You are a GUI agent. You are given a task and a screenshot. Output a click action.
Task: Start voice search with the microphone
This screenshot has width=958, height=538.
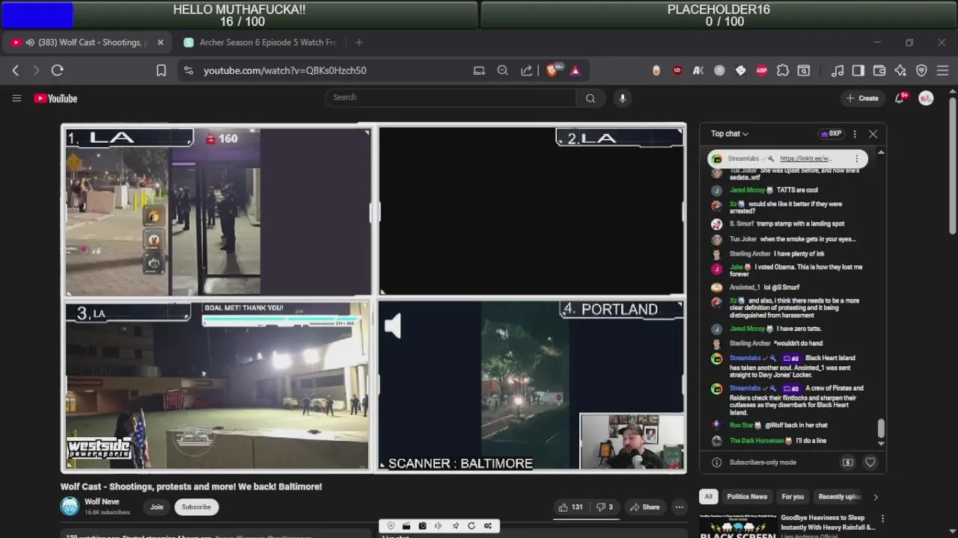click(x=622, y=98)
